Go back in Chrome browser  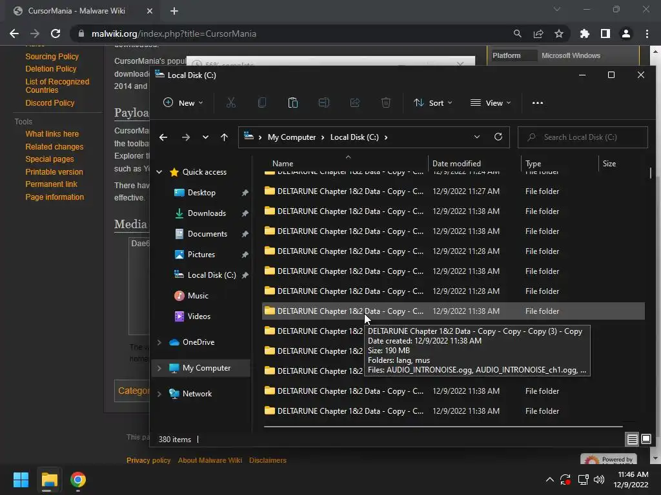(x=14, y=34)
